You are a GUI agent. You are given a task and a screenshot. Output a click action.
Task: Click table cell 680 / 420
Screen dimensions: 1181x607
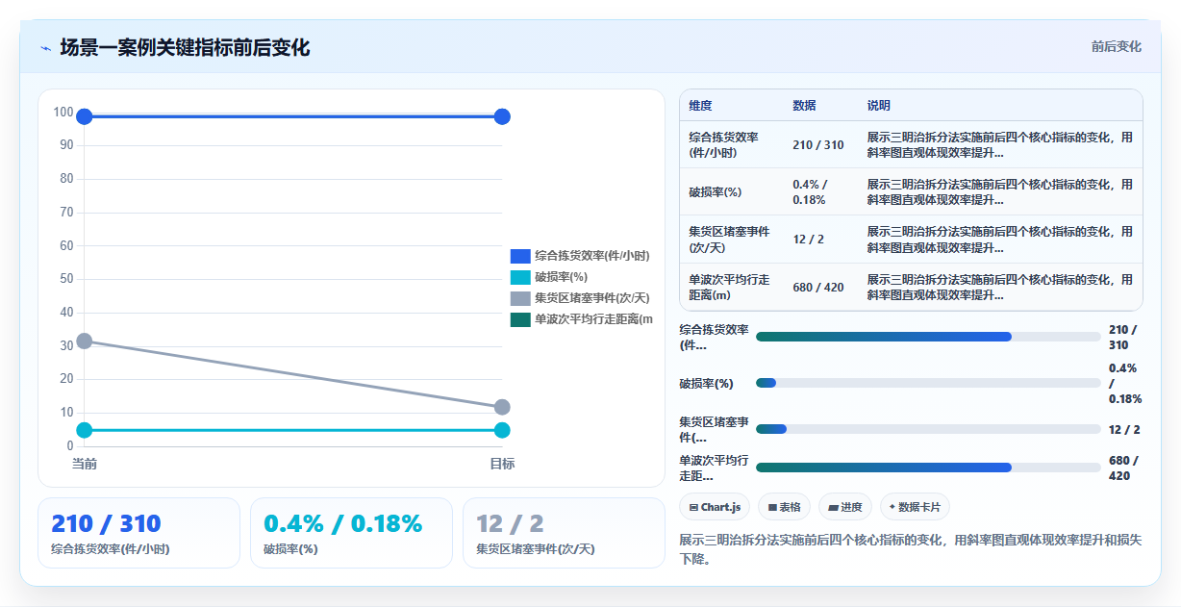[820, 287]
